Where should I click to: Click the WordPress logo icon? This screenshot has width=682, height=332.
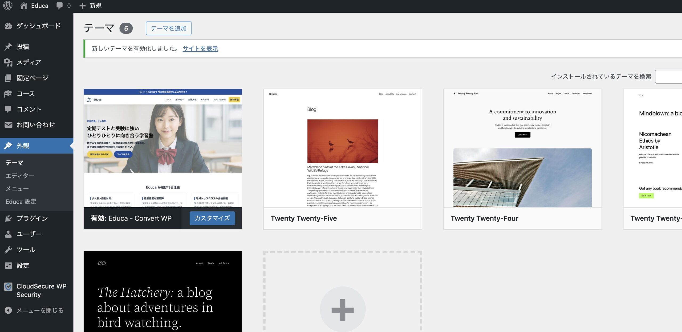click(x=8, y=6)
